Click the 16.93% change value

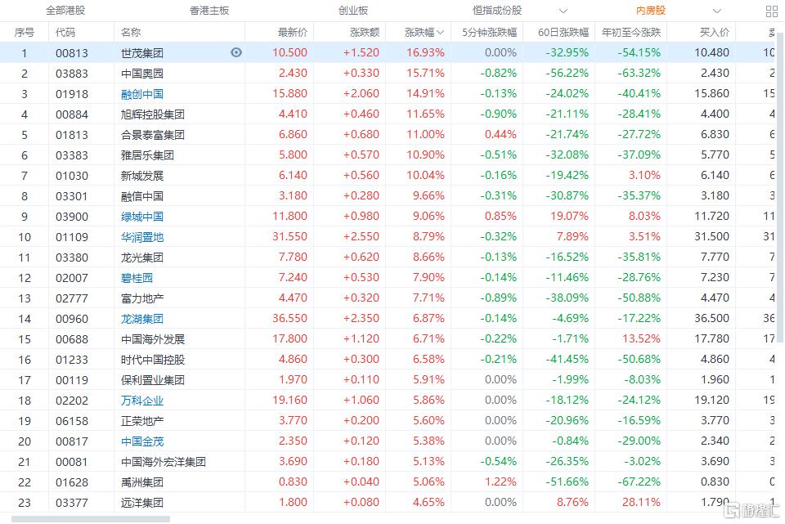pyautogui.click(x=425, y=52)
